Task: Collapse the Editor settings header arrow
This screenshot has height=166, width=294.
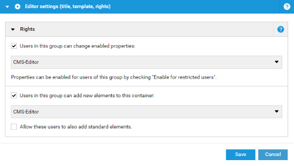Action: (x=7, y=7)
